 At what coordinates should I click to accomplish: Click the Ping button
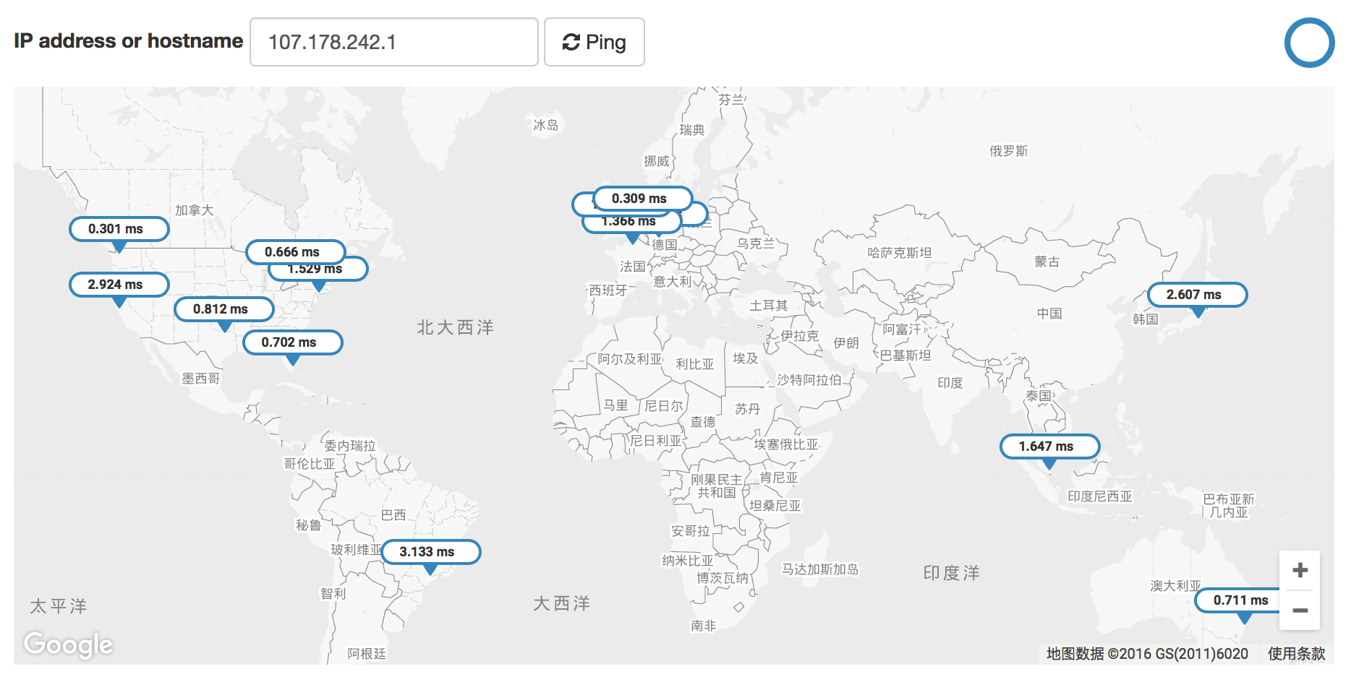click(594, 42)
